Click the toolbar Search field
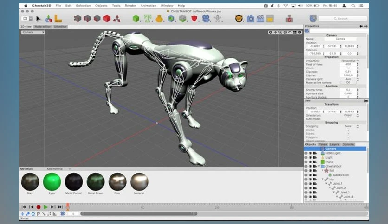The height and width of the screenshot is (224, 388). click(343, 19)
